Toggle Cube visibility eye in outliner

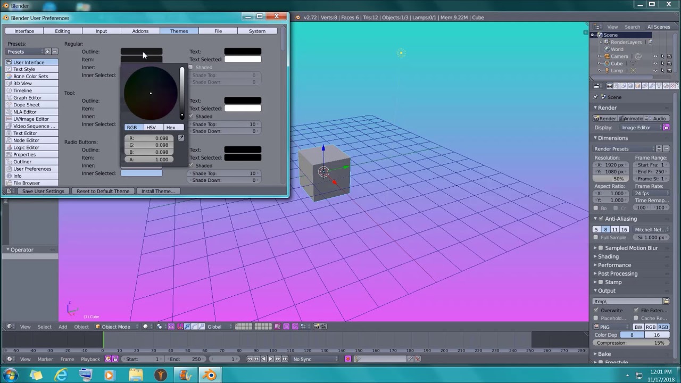655,63
